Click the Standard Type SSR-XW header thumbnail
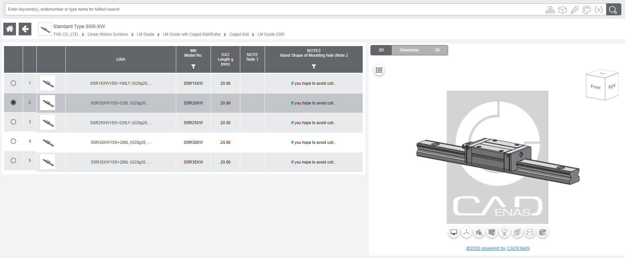Screen dimensions: 625x258 click(44, 29)
